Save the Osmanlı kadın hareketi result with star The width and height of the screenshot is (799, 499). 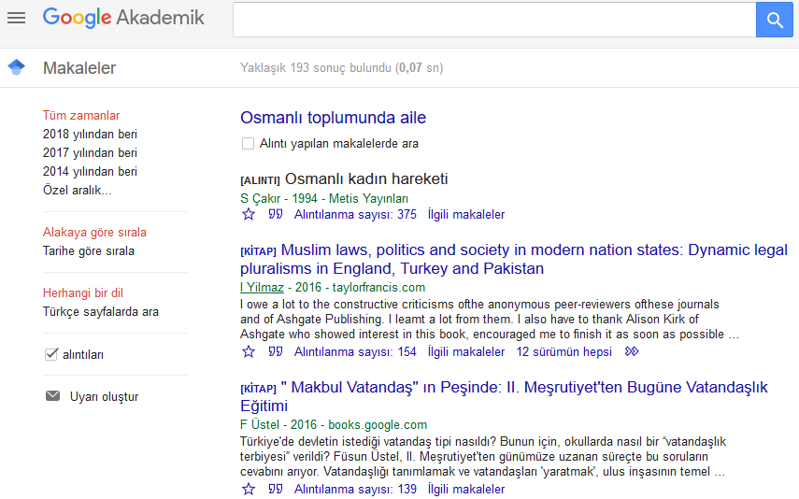click(249, 215)
